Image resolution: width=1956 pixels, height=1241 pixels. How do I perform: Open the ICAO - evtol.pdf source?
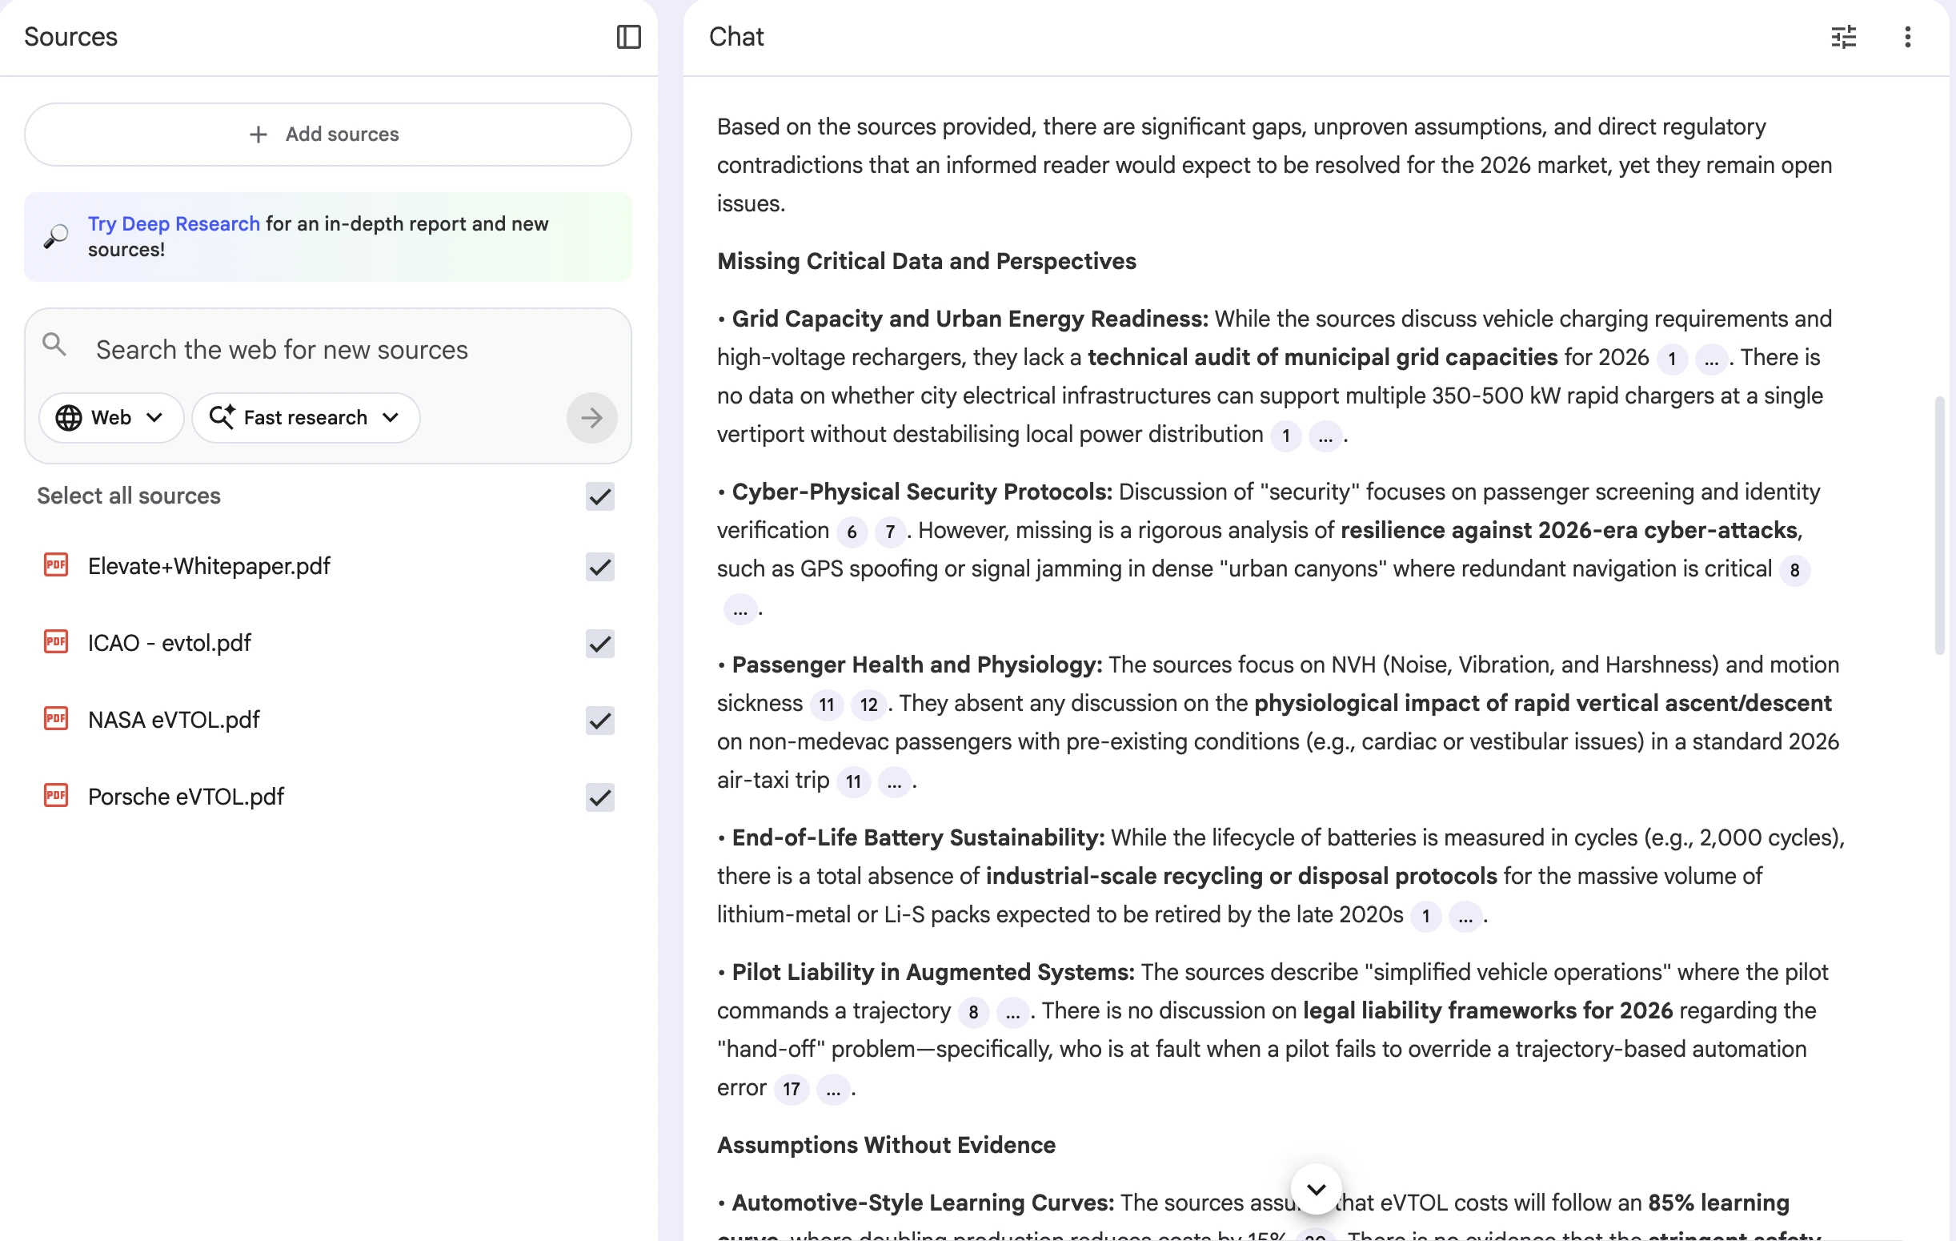(169, 643)
